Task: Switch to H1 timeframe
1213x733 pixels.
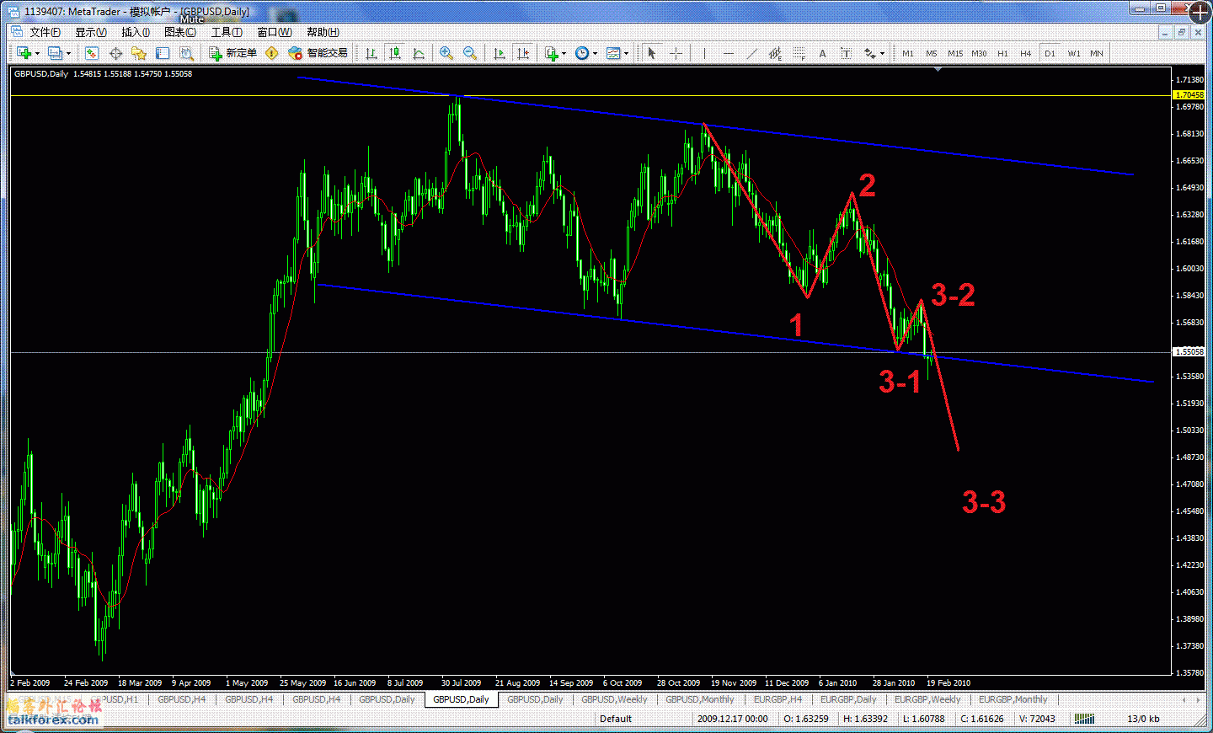Action: (x=1002, y=53)
